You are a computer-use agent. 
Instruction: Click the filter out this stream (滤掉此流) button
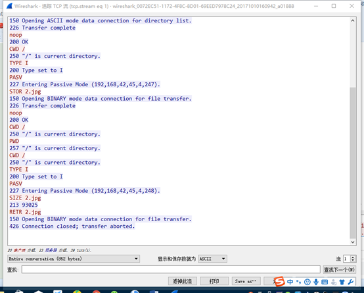[x=183, y=281]
